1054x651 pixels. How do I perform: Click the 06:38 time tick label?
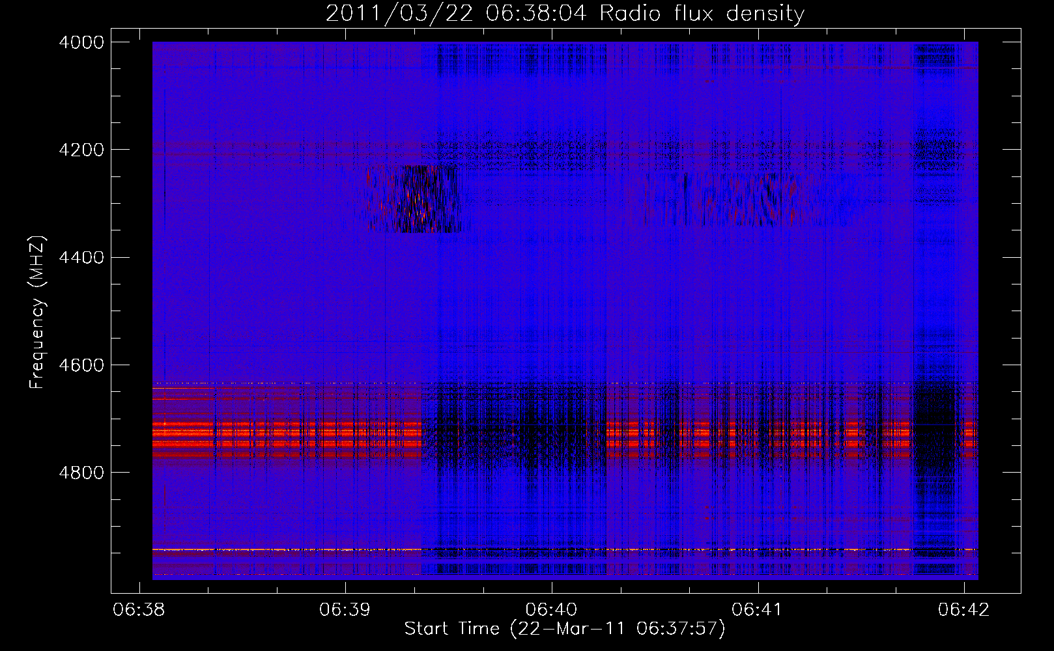pos(139,610)
